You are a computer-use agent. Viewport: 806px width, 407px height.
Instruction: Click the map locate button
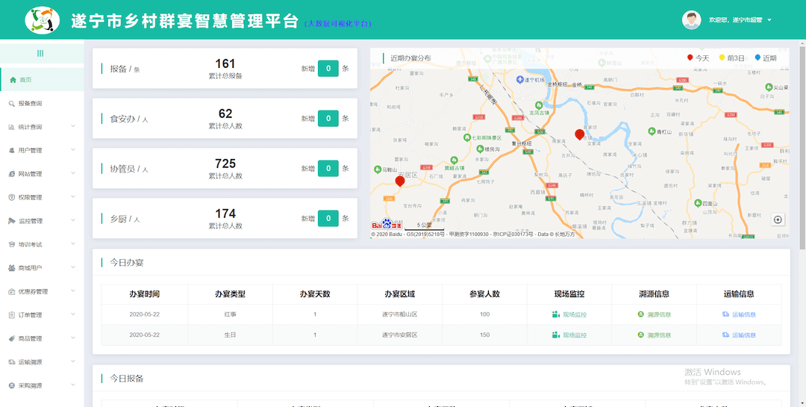pyautogui.click(x=778, y=220)
